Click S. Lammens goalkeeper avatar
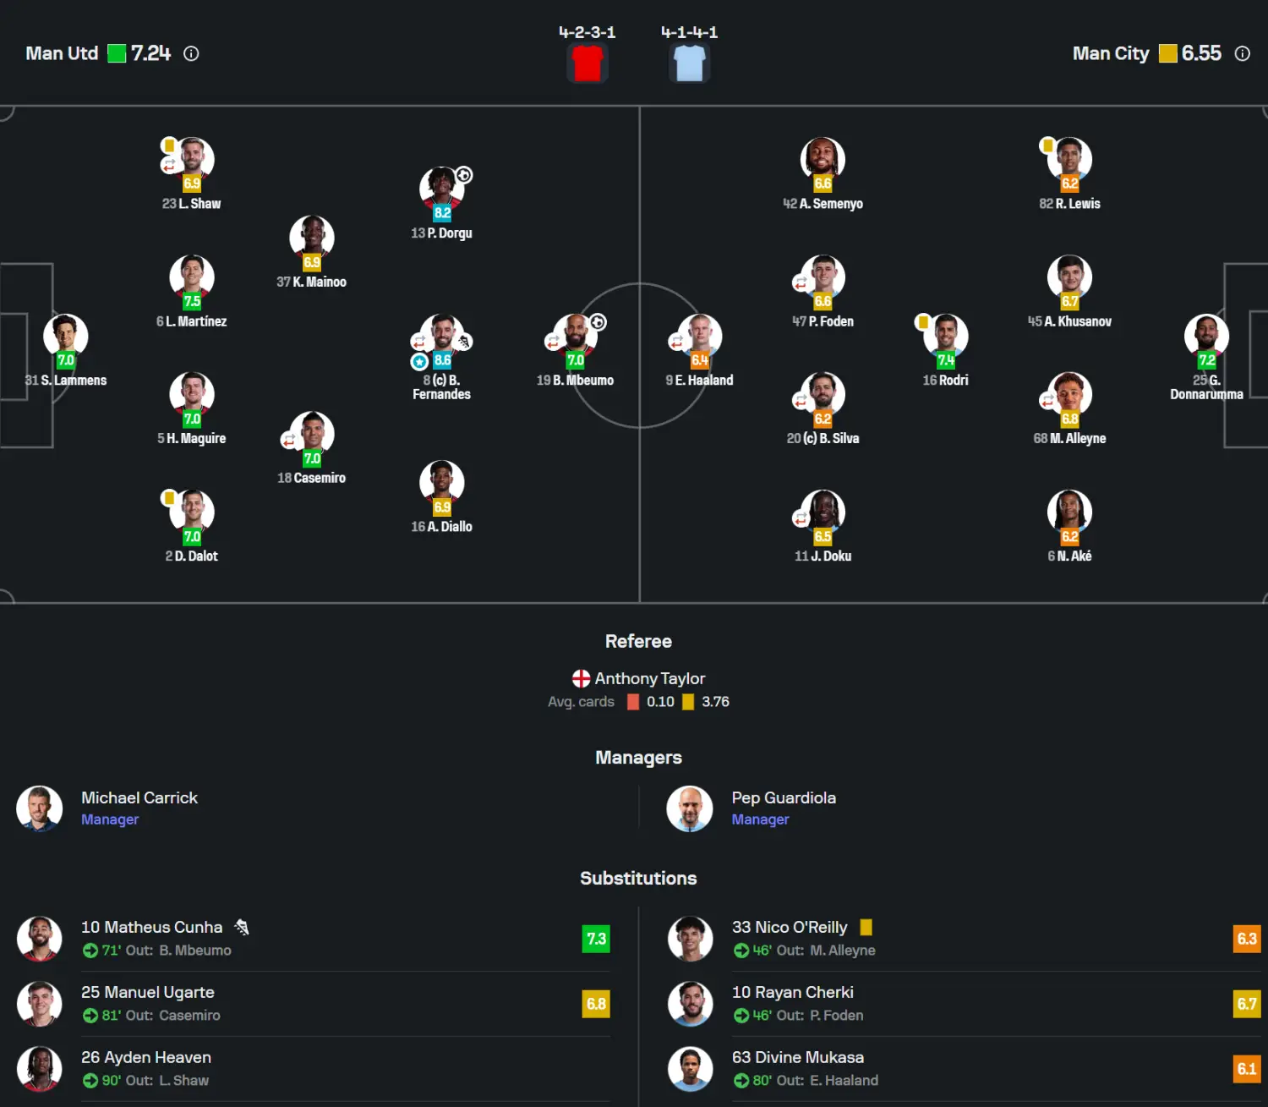 tap(66, 334)
